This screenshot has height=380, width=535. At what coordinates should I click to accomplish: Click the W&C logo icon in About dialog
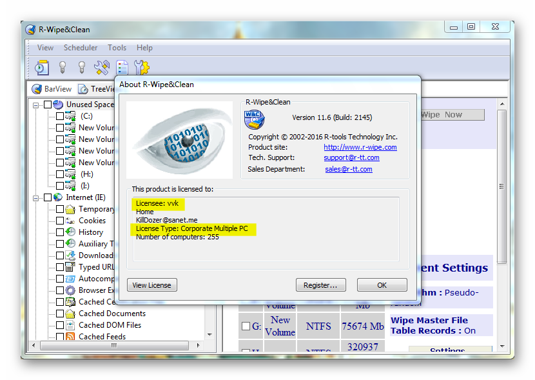(254, 119)
